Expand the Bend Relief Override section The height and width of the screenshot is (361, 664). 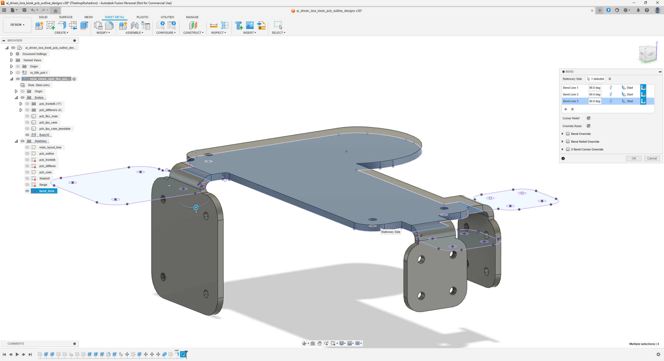562,142
